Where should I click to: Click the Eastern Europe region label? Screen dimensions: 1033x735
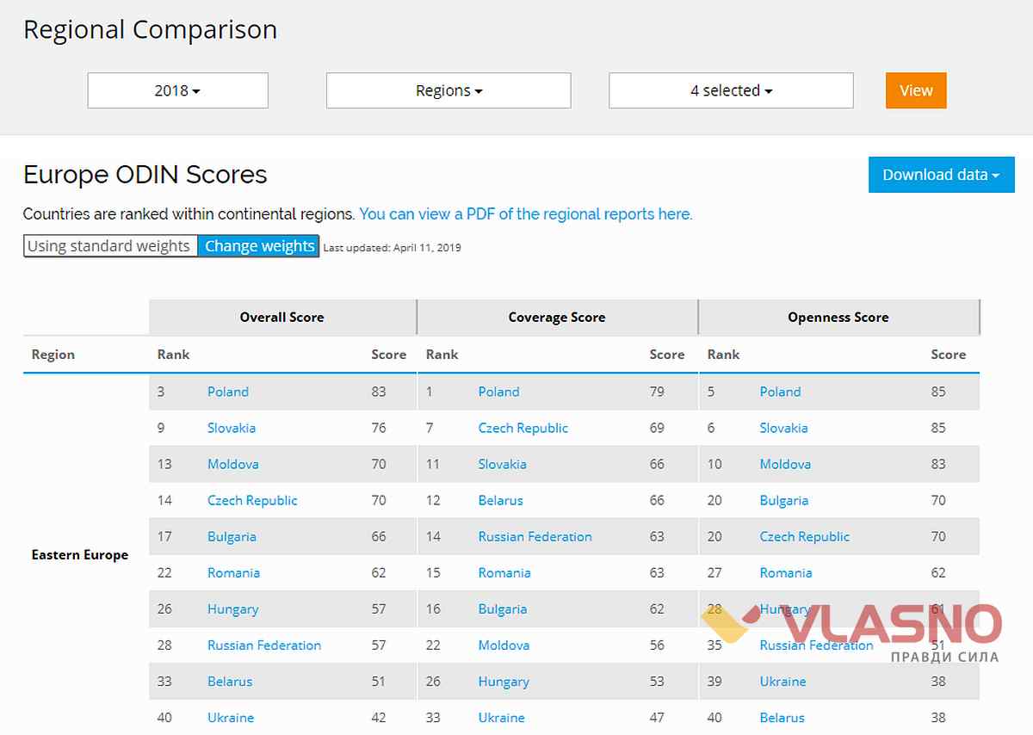(80, 555)
